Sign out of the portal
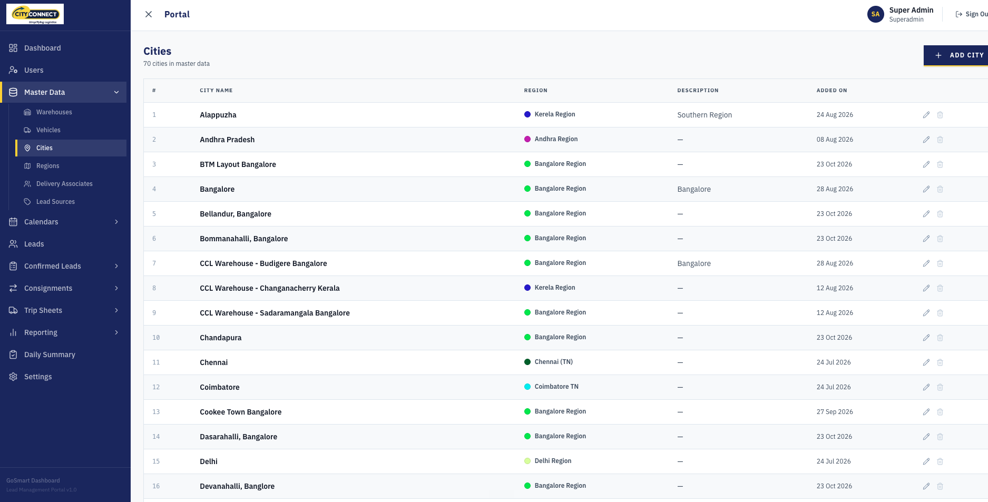Image resolution: width=988 pixels, height=502 pixels. click(x=972, y=14)
